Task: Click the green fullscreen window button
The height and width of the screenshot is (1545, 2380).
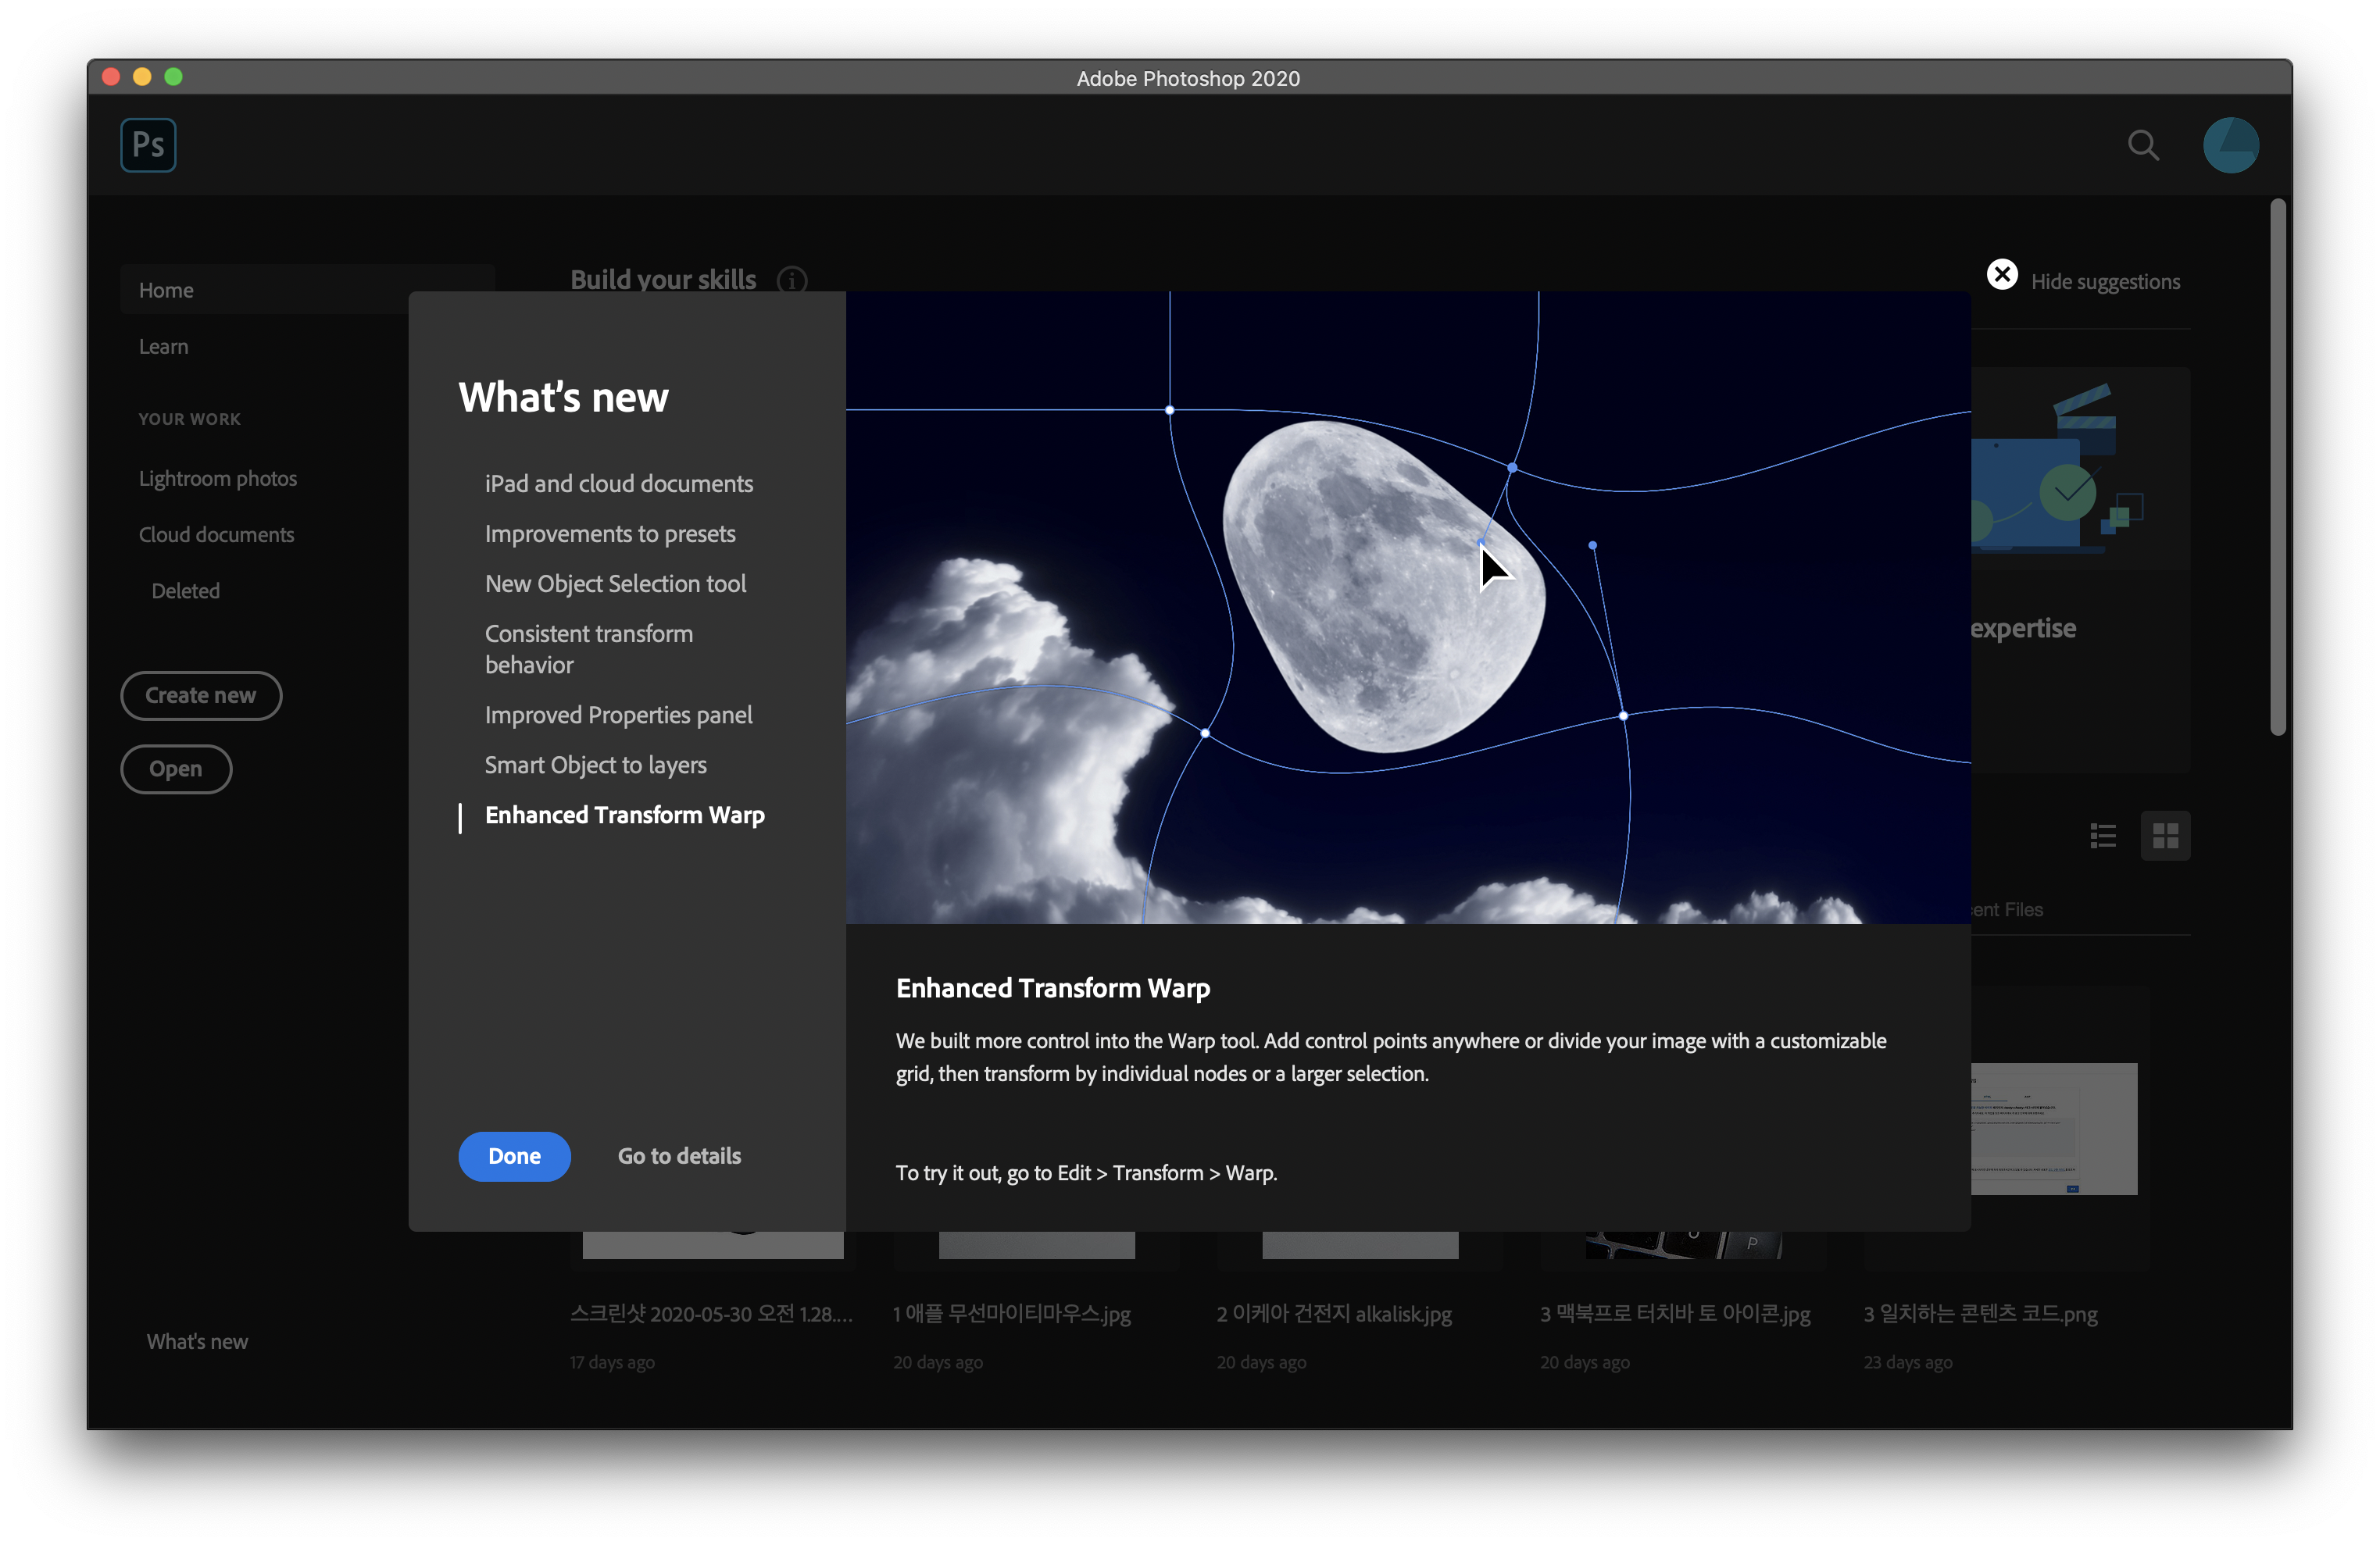Action: tap(173, 77)
